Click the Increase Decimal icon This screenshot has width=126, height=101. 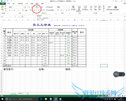click(x=67, y=10)
